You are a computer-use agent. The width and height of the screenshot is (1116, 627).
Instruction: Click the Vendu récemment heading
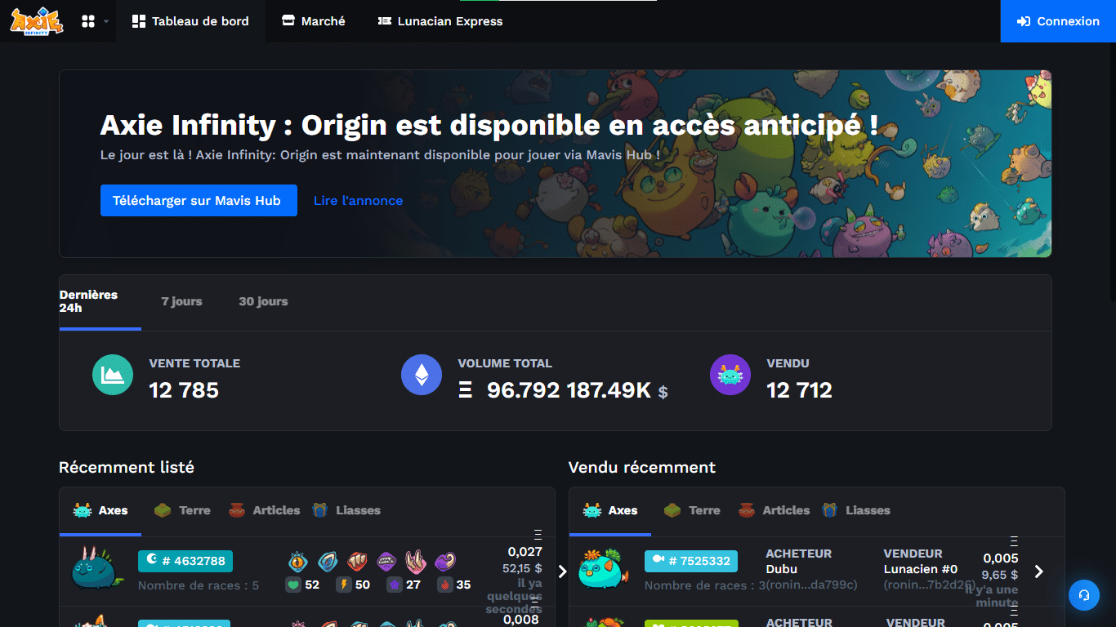click(x=642, y=468)
